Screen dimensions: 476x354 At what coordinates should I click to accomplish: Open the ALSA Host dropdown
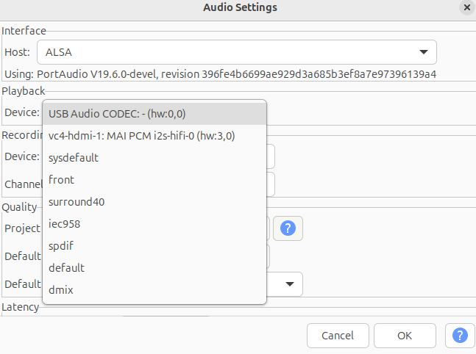coord(236,52)
